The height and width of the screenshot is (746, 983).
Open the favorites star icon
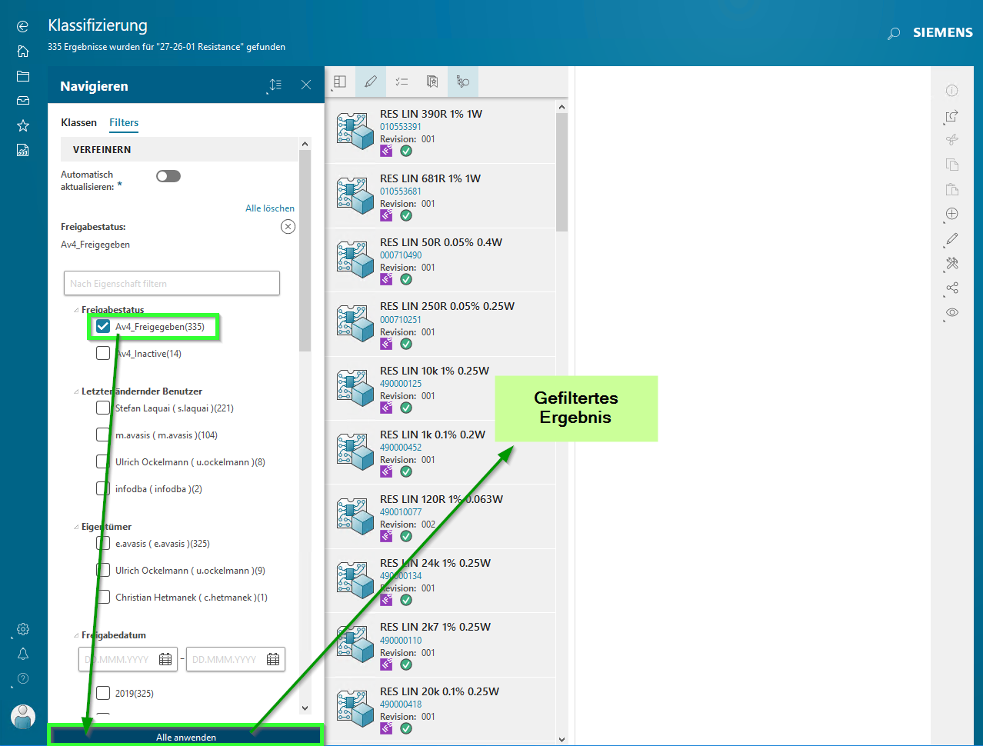pos(23,125)
